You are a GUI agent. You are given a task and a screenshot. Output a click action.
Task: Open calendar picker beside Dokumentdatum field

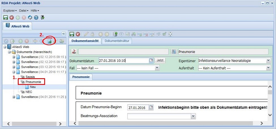point(151,60)
